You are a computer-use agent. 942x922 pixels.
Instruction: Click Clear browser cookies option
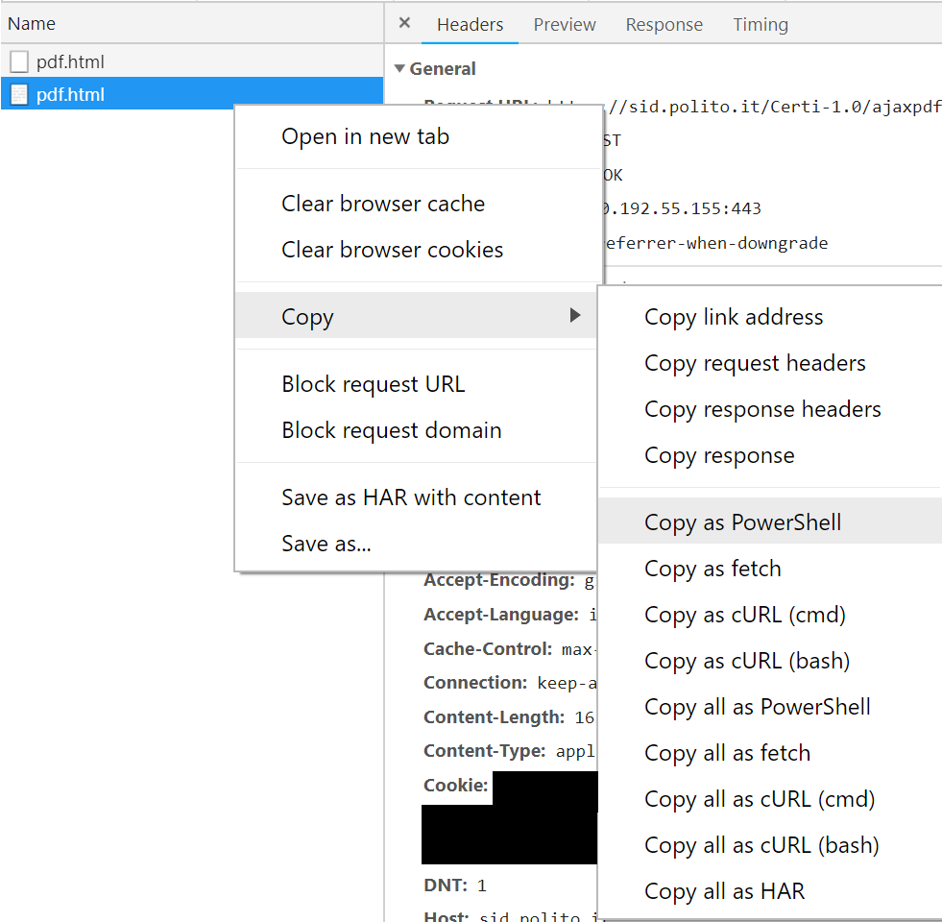(392, 250)
